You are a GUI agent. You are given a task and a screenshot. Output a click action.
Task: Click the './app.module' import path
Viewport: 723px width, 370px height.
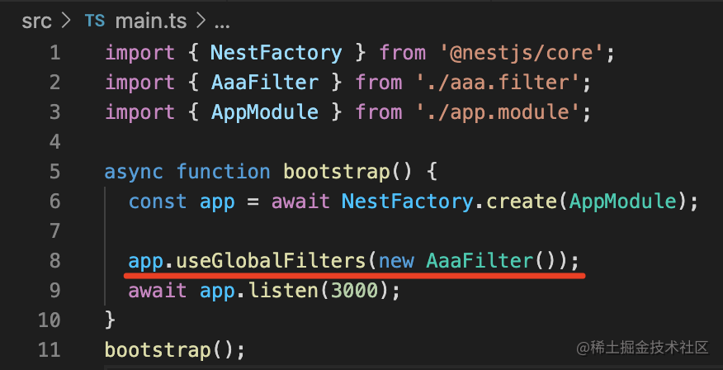[x=497, y=112]
